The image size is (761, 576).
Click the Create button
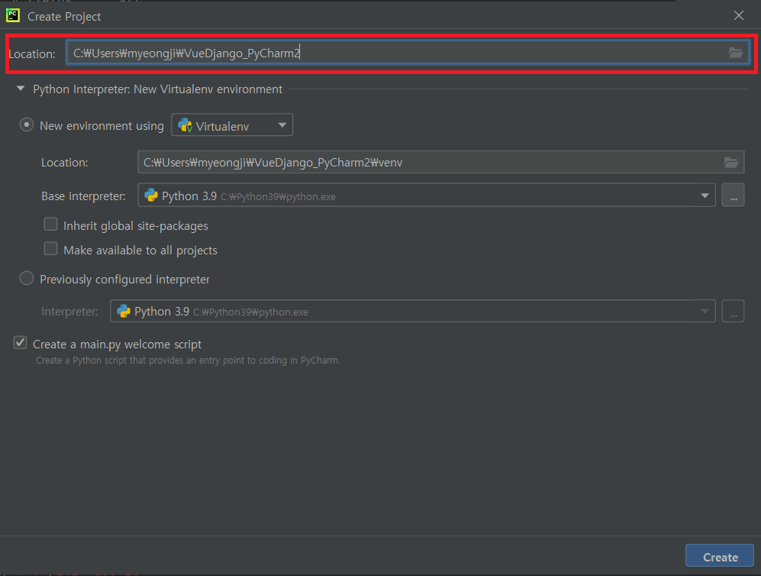point(719,555)
